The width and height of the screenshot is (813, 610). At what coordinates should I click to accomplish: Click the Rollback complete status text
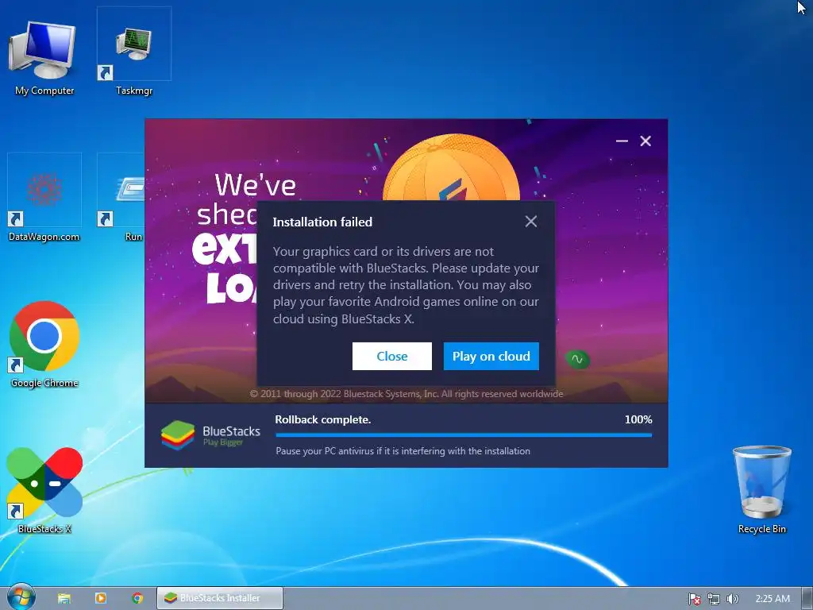(x=322, y=419)
